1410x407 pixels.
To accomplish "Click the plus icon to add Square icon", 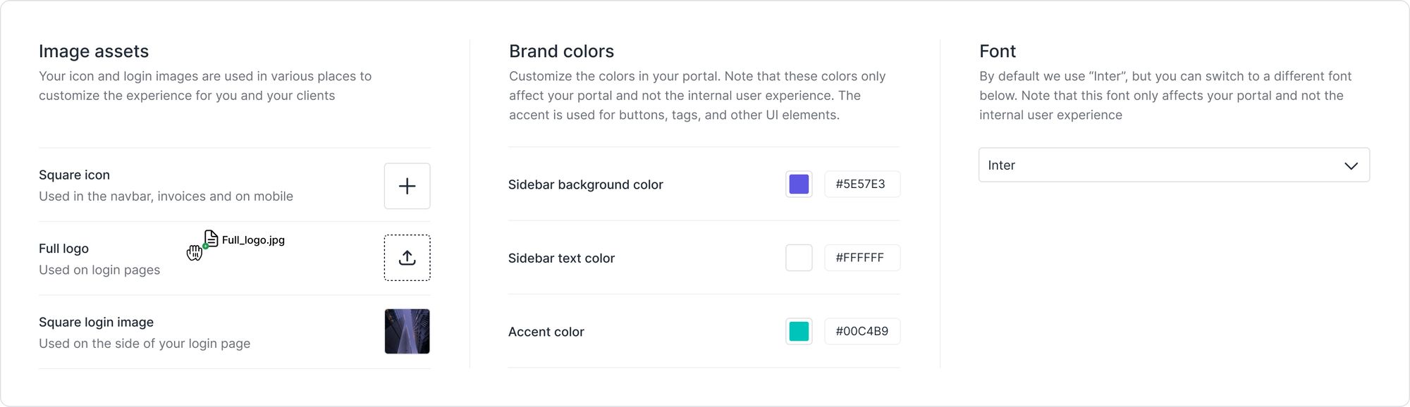I will [407, 186].
